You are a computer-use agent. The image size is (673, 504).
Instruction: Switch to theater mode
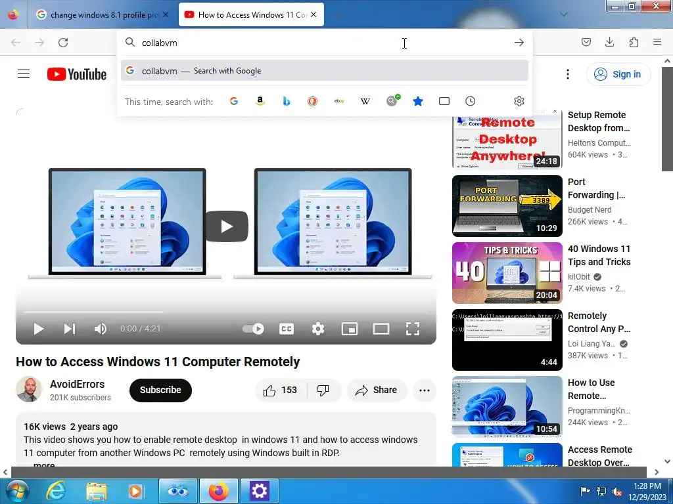381,329
